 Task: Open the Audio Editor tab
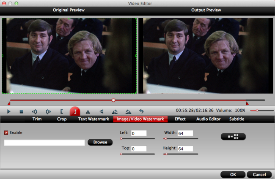point(208,119)
